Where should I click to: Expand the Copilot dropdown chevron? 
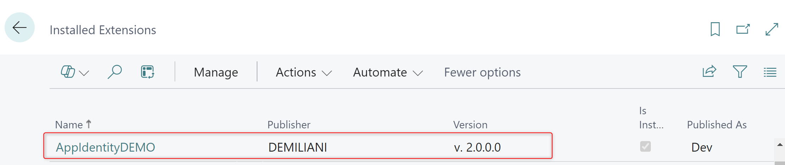(84, 73)
